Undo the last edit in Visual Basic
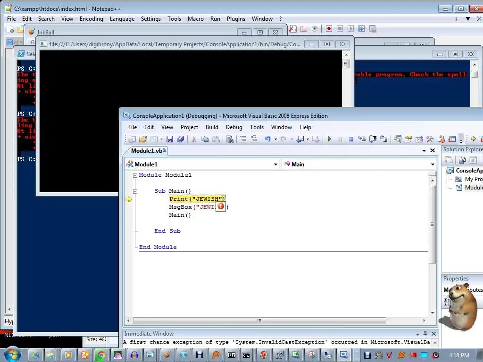483x362 pixels. coord(268,139)
